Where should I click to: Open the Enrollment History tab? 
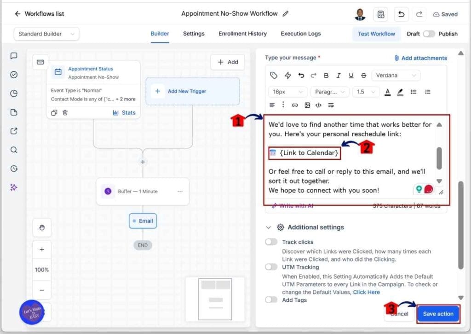pyautogui.click(x=243, y=34)
